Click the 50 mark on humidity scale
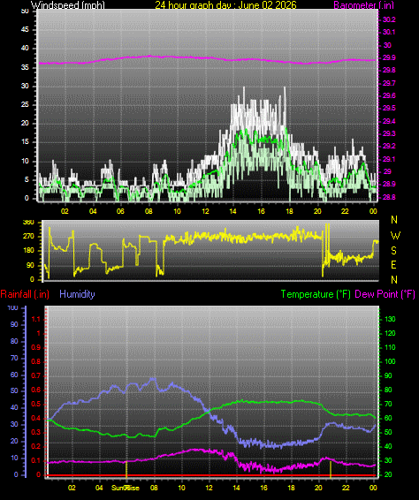This screenshot has height=500, width=419. coord(14,391)
